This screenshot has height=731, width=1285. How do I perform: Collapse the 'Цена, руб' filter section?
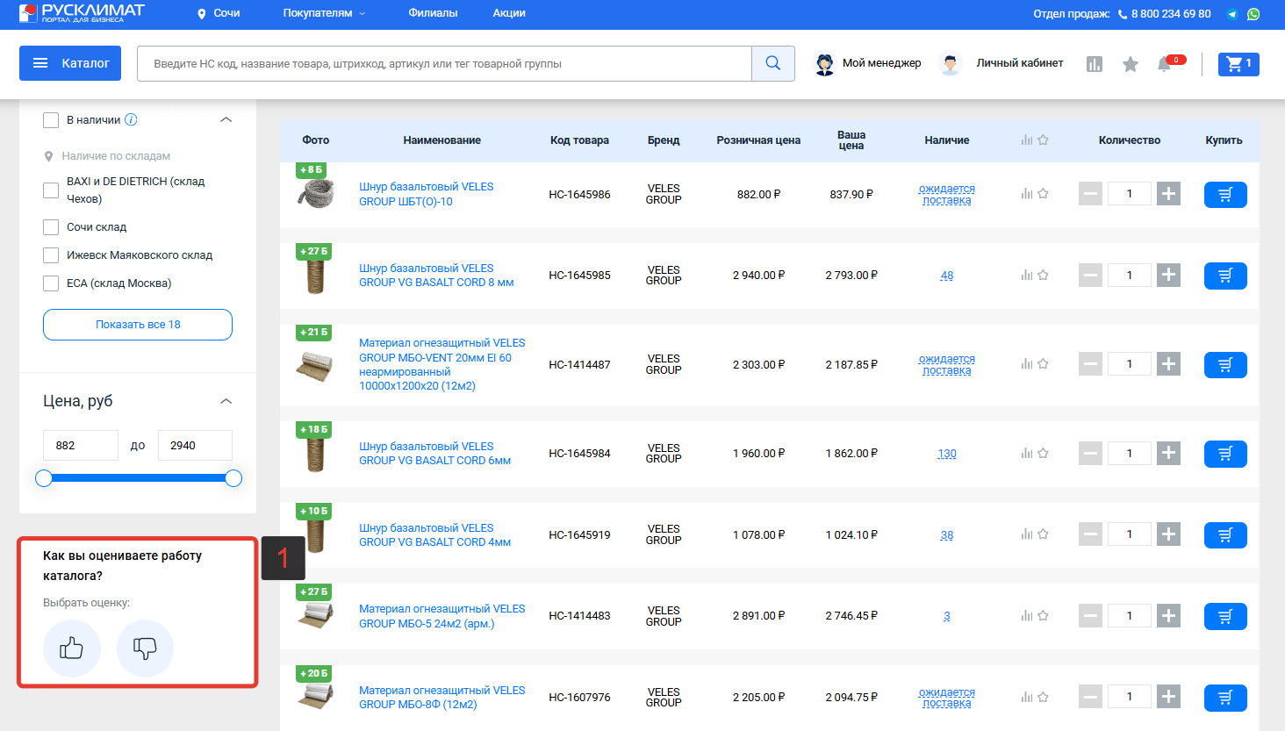[226, 401]
